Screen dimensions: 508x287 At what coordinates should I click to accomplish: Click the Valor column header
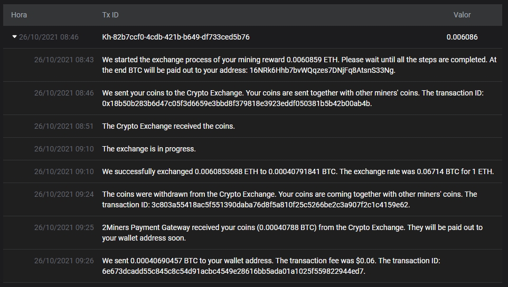pyautogui.click(x=462, y=15)
